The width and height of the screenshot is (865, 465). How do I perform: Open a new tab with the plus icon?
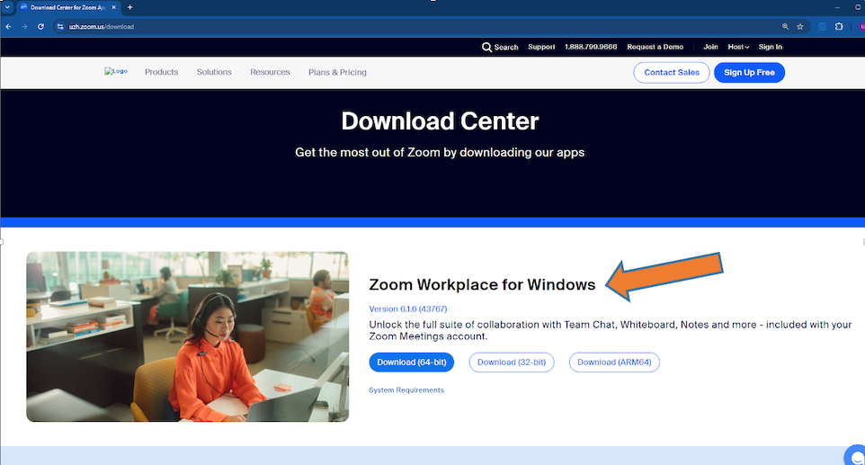tap(129, 7)
